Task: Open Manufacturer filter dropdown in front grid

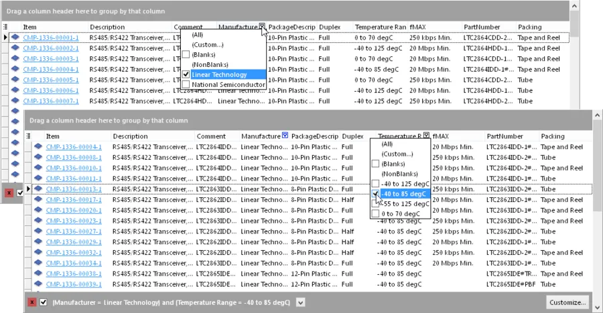Action: (x=285, y=135)
